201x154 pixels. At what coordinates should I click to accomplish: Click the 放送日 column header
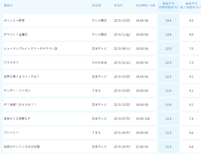point(118,6)
